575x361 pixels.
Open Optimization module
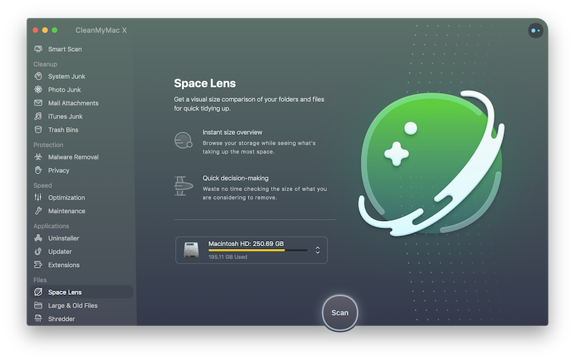pos(66,197)
